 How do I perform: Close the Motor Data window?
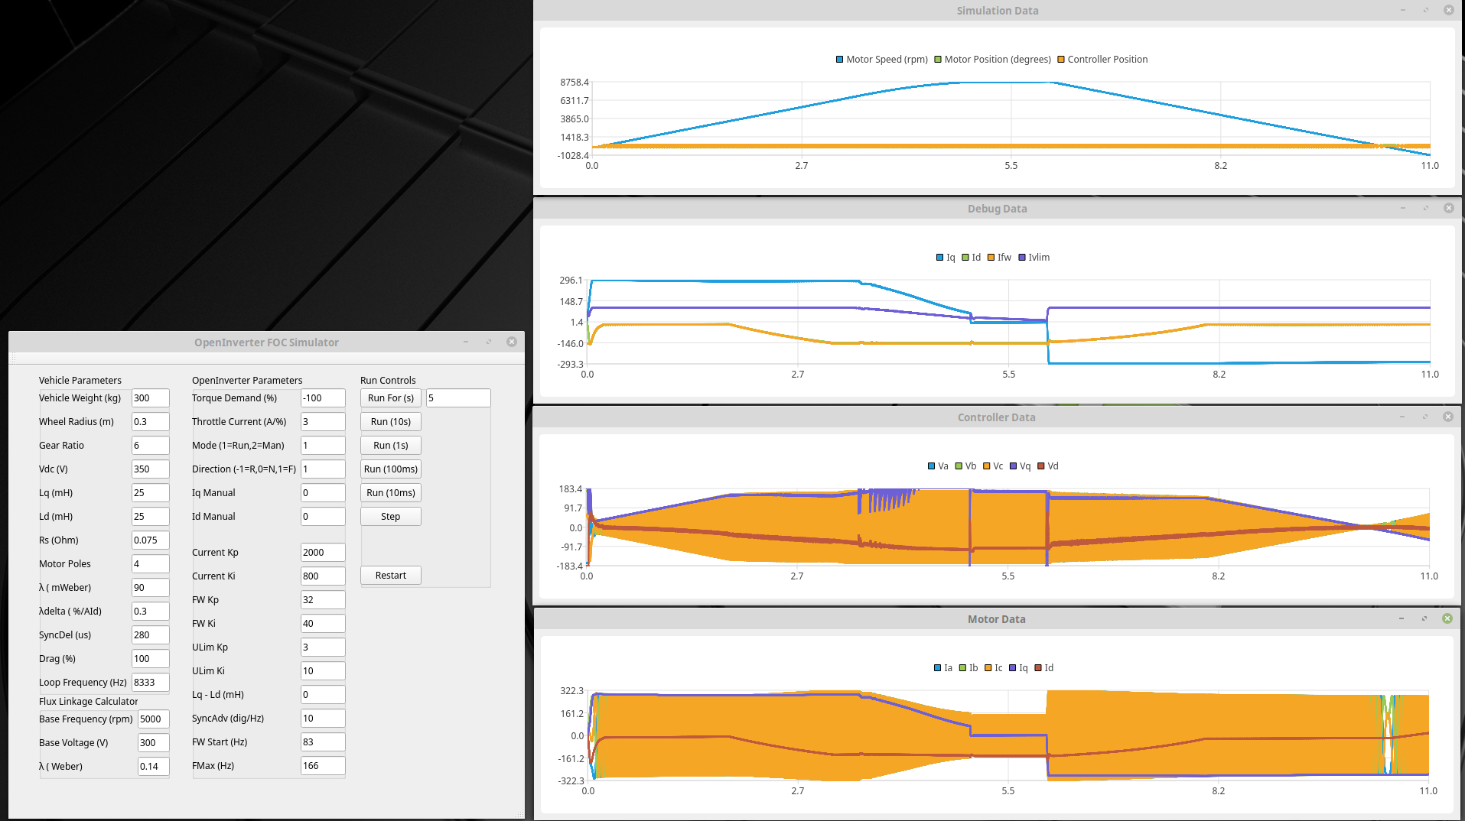coord(1447,618)
